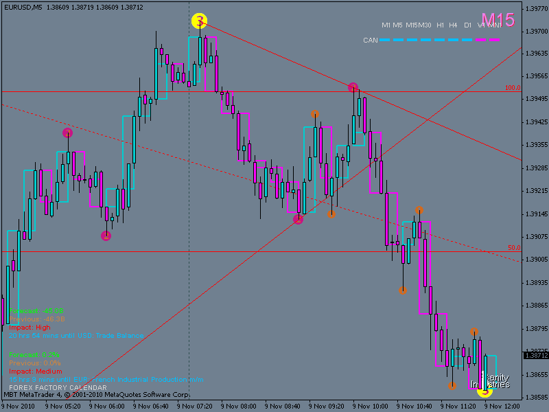Click the 9 Nov 12:00 time label
The height and width of the screenshot is (412, 549).
point(502,407)
